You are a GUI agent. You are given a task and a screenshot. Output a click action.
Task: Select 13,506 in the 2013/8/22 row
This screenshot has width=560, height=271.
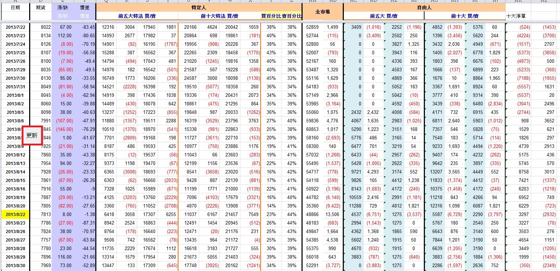332,214
